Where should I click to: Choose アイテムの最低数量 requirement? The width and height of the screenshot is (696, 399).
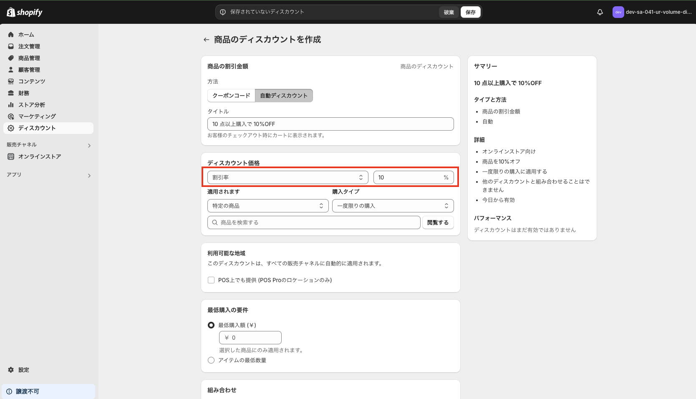click(211, 360)
